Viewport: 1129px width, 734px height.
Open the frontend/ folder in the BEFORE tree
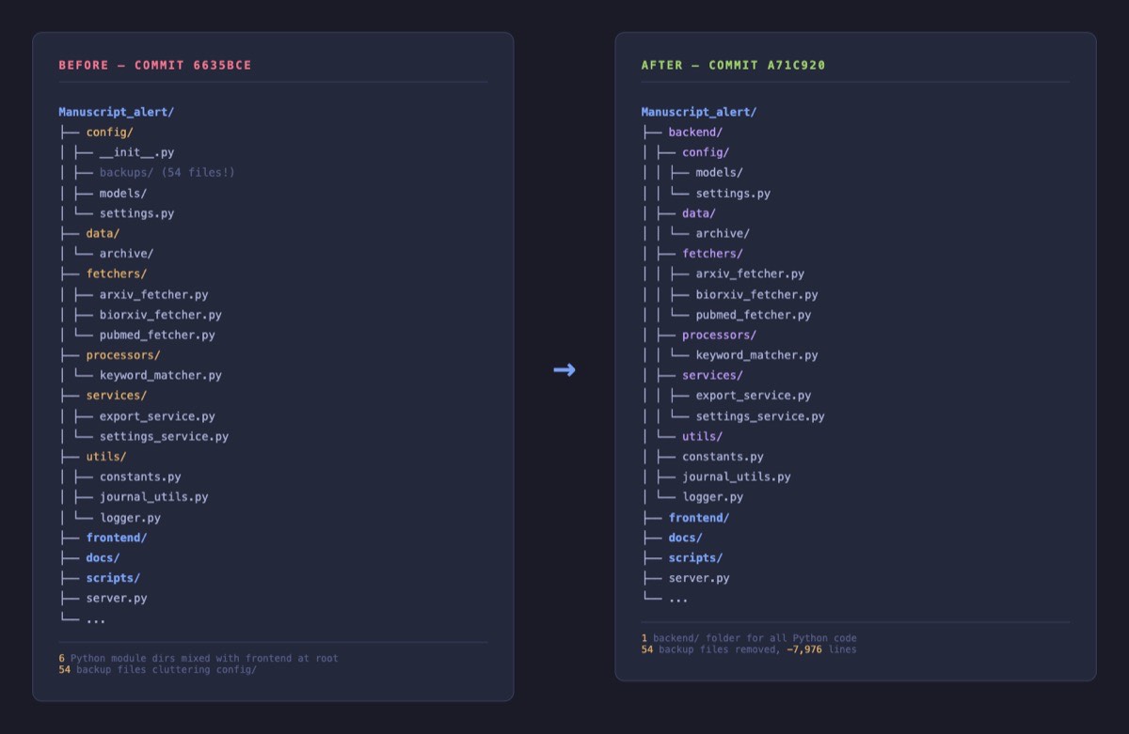(x=116, y=538)
